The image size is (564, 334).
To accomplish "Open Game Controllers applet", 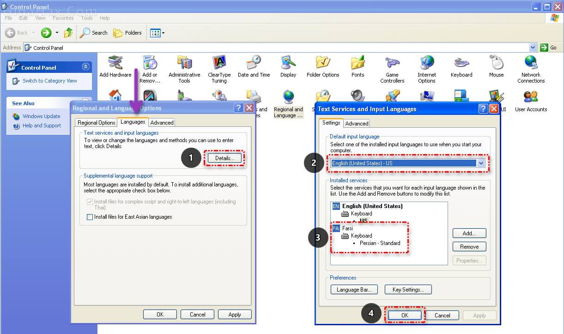I will (392, 64).
